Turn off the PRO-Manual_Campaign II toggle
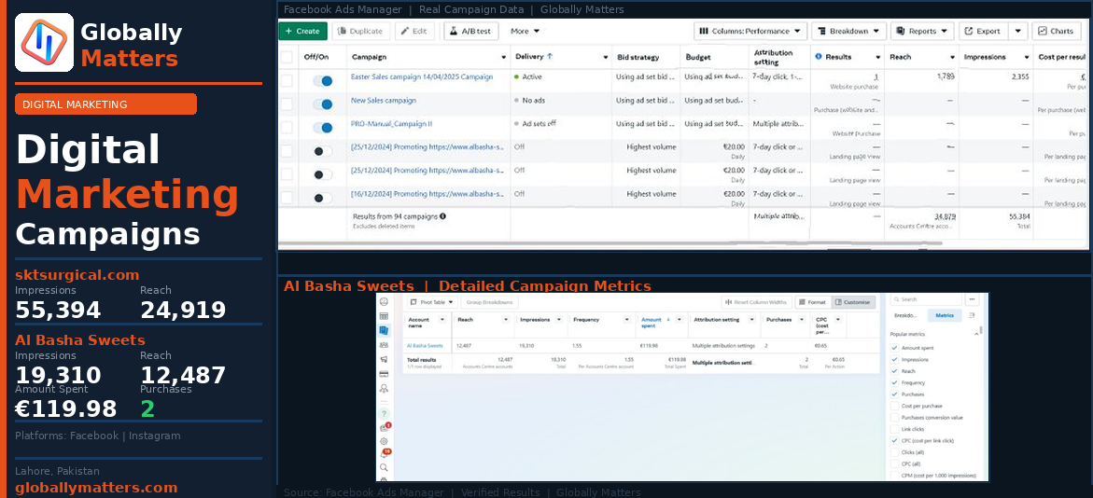Viewport: 1093px width, 498px height. click(323, 128)
